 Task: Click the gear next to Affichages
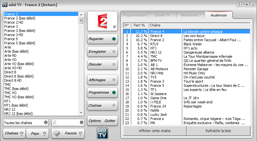(114, 80)
